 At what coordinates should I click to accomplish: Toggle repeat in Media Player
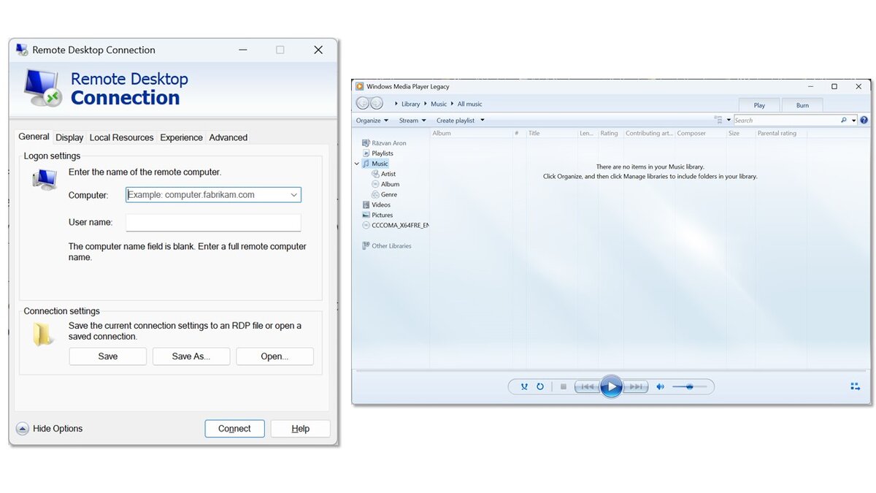540,386
